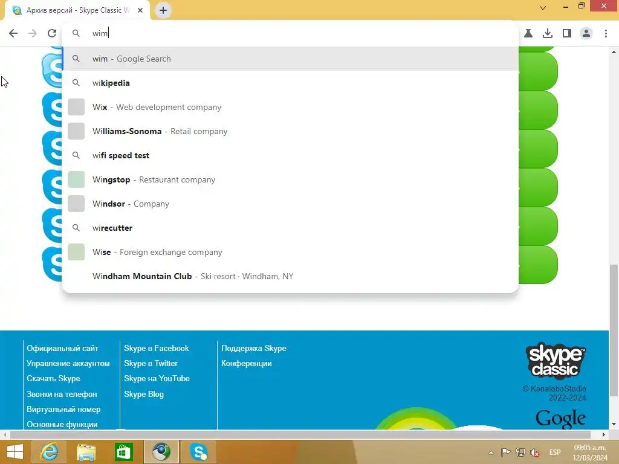619x464 pixels.
Task: Launch Internet Explorer from taskbar
Action: pos(49,452)
